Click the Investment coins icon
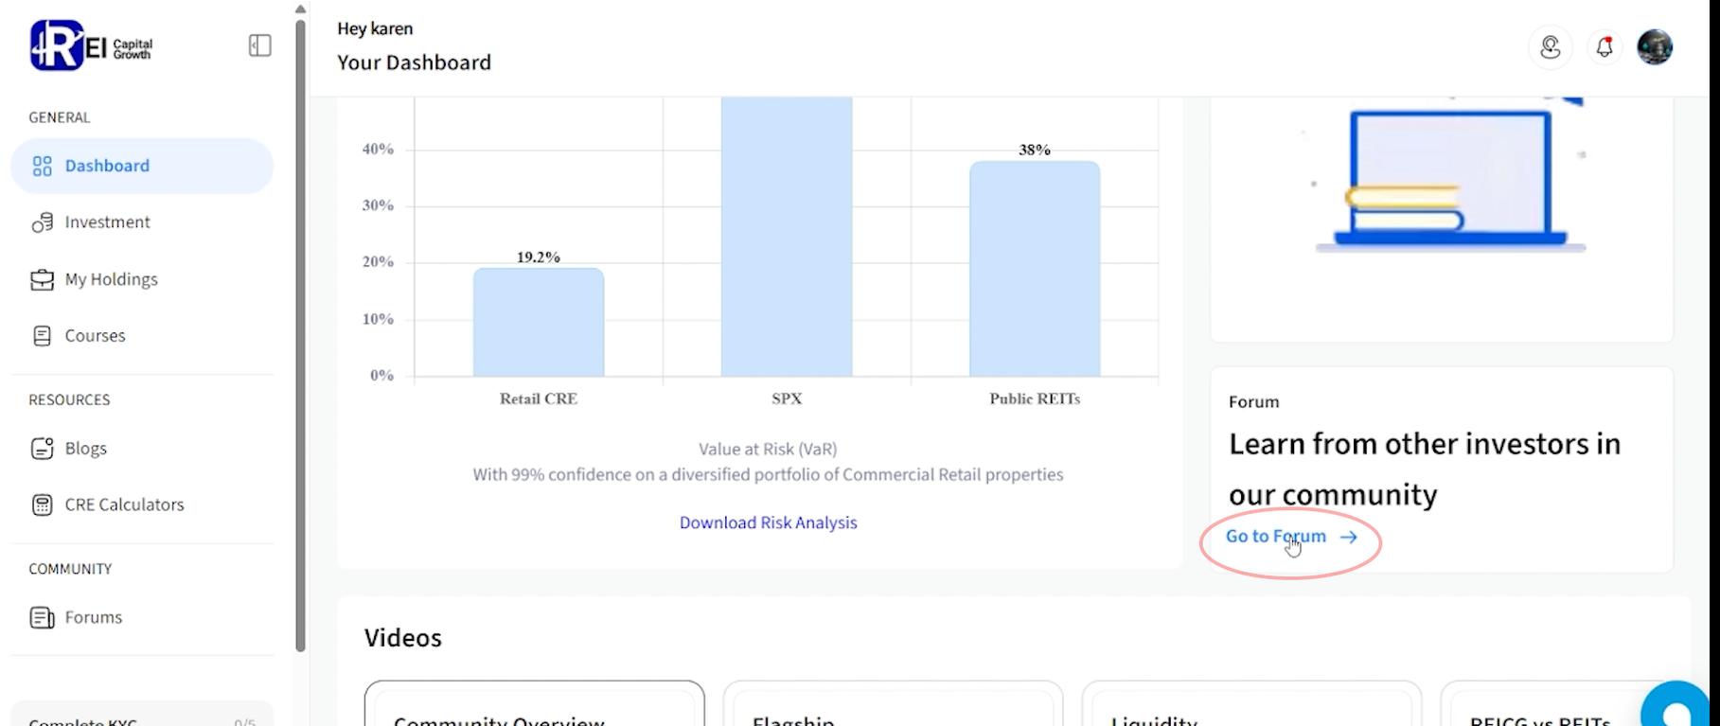1720x726 pixels. coord(43,222)
